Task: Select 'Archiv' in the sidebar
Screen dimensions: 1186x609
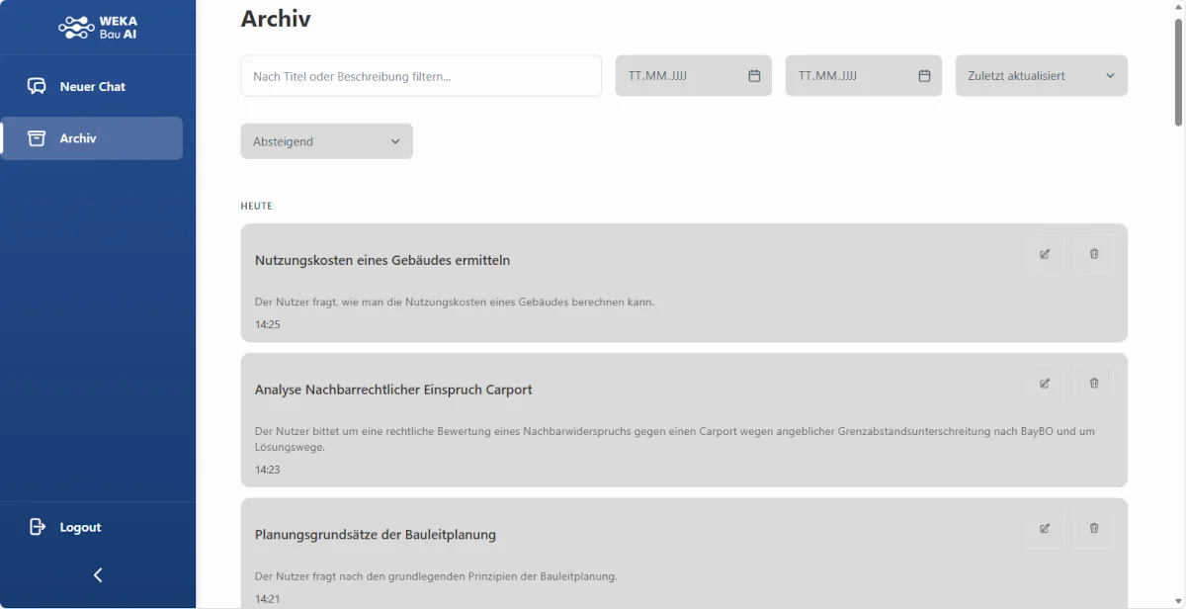Action: [x=92, y=138]
